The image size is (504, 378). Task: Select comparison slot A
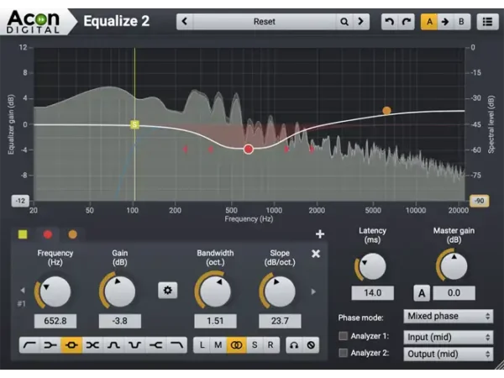click(429, 22)
